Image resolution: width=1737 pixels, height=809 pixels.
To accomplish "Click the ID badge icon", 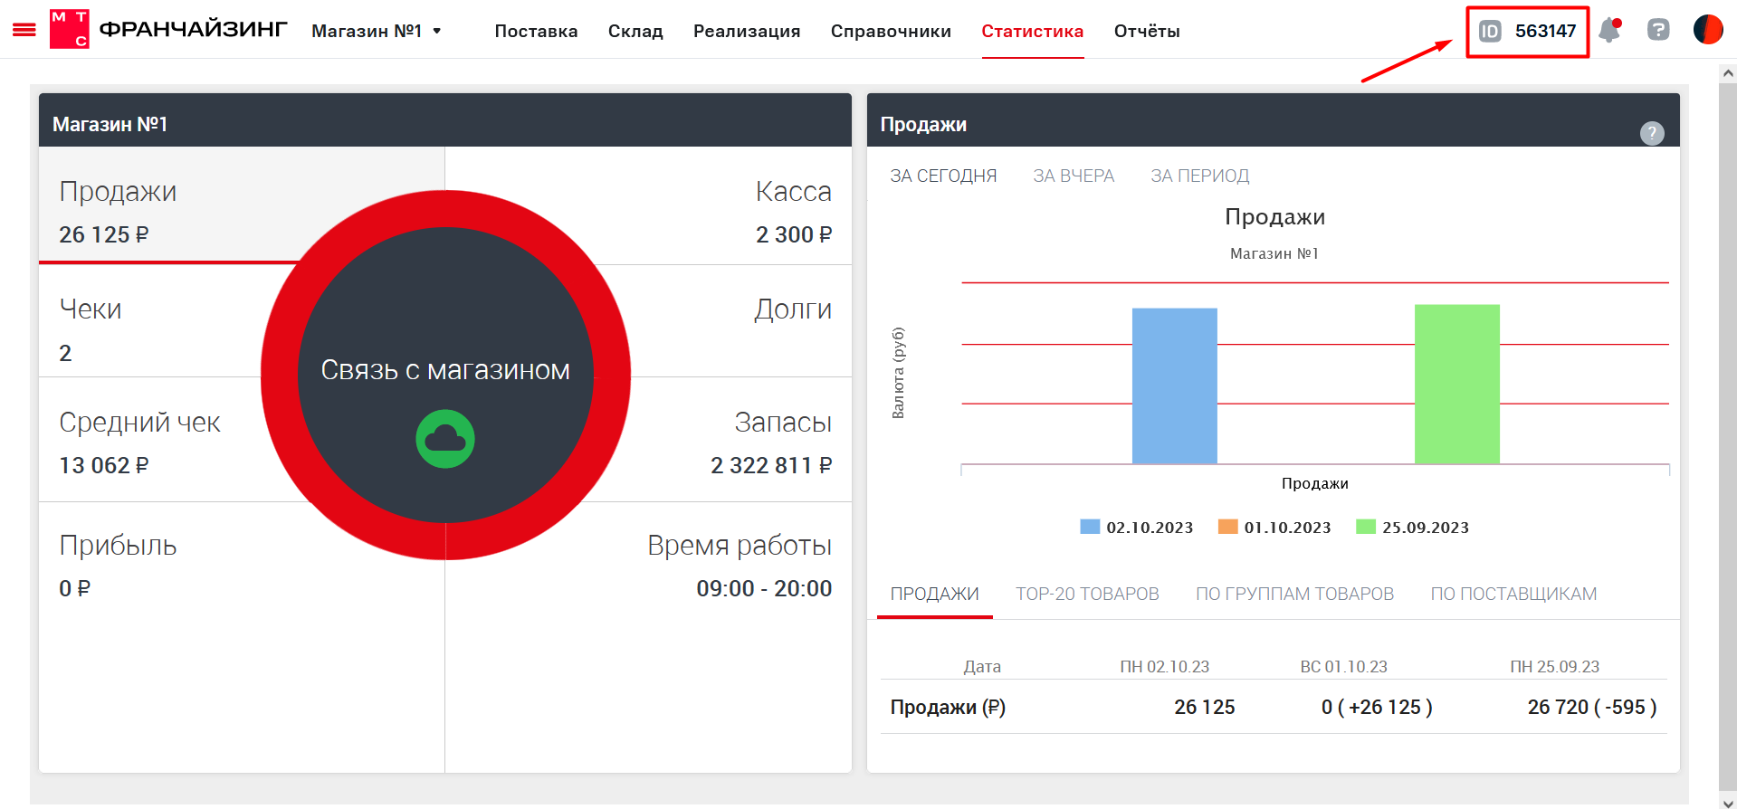I will click(1490, 31).
